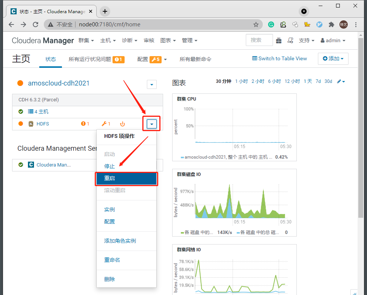Click the blue circular extension icon
The width and height of the screenshot is (367, 295).
tap(319, 24)
